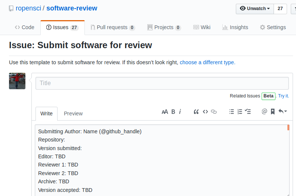Reference an issue with the bookmark icon

pos(273,112)
